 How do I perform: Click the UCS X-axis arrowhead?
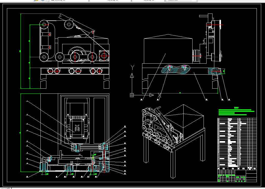pos(152,95)
